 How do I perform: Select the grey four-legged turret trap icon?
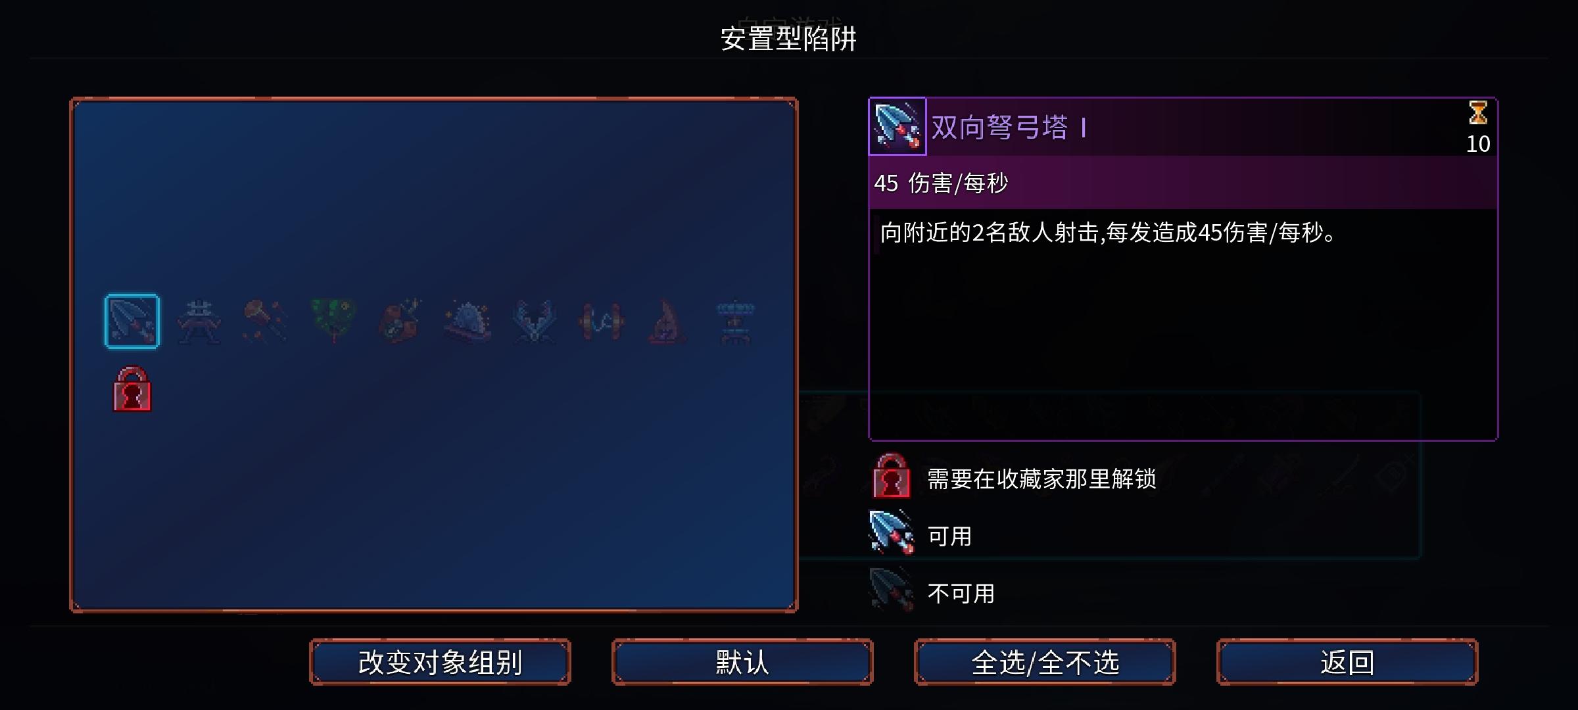pyautogui.click(x=199, y=321)
